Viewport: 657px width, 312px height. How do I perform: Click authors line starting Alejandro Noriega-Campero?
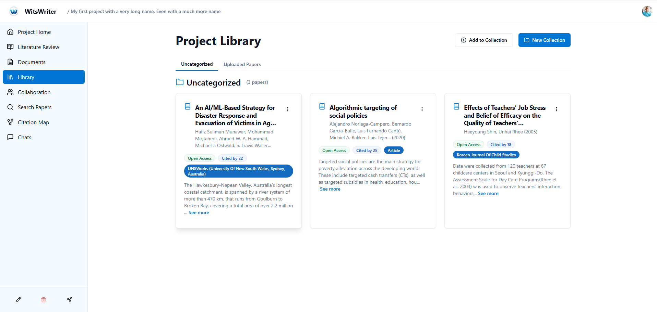pyautogui.click(x=370, y=131)
